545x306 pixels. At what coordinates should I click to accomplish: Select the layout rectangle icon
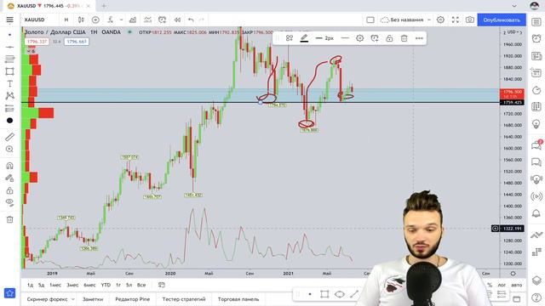[x=370, y=20]
